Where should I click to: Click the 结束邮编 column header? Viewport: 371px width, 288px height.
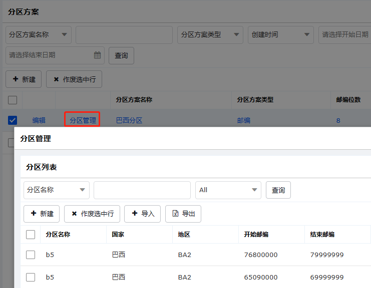(x=322, y=235)
